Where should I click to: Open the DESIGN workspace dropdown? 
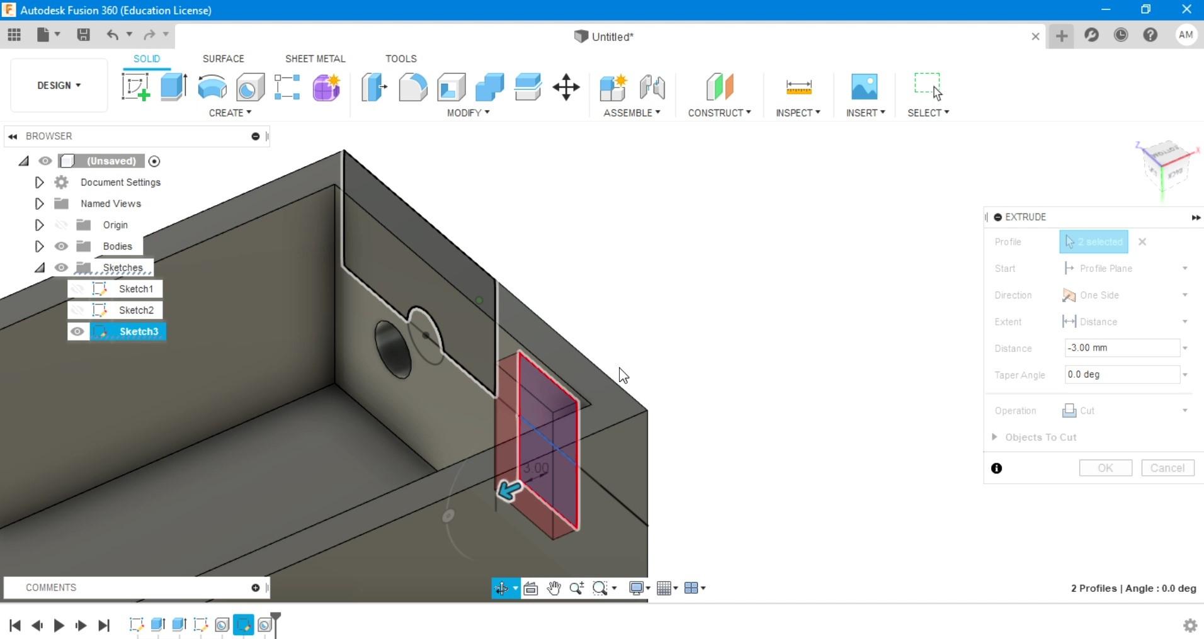(x=59, y=85)
